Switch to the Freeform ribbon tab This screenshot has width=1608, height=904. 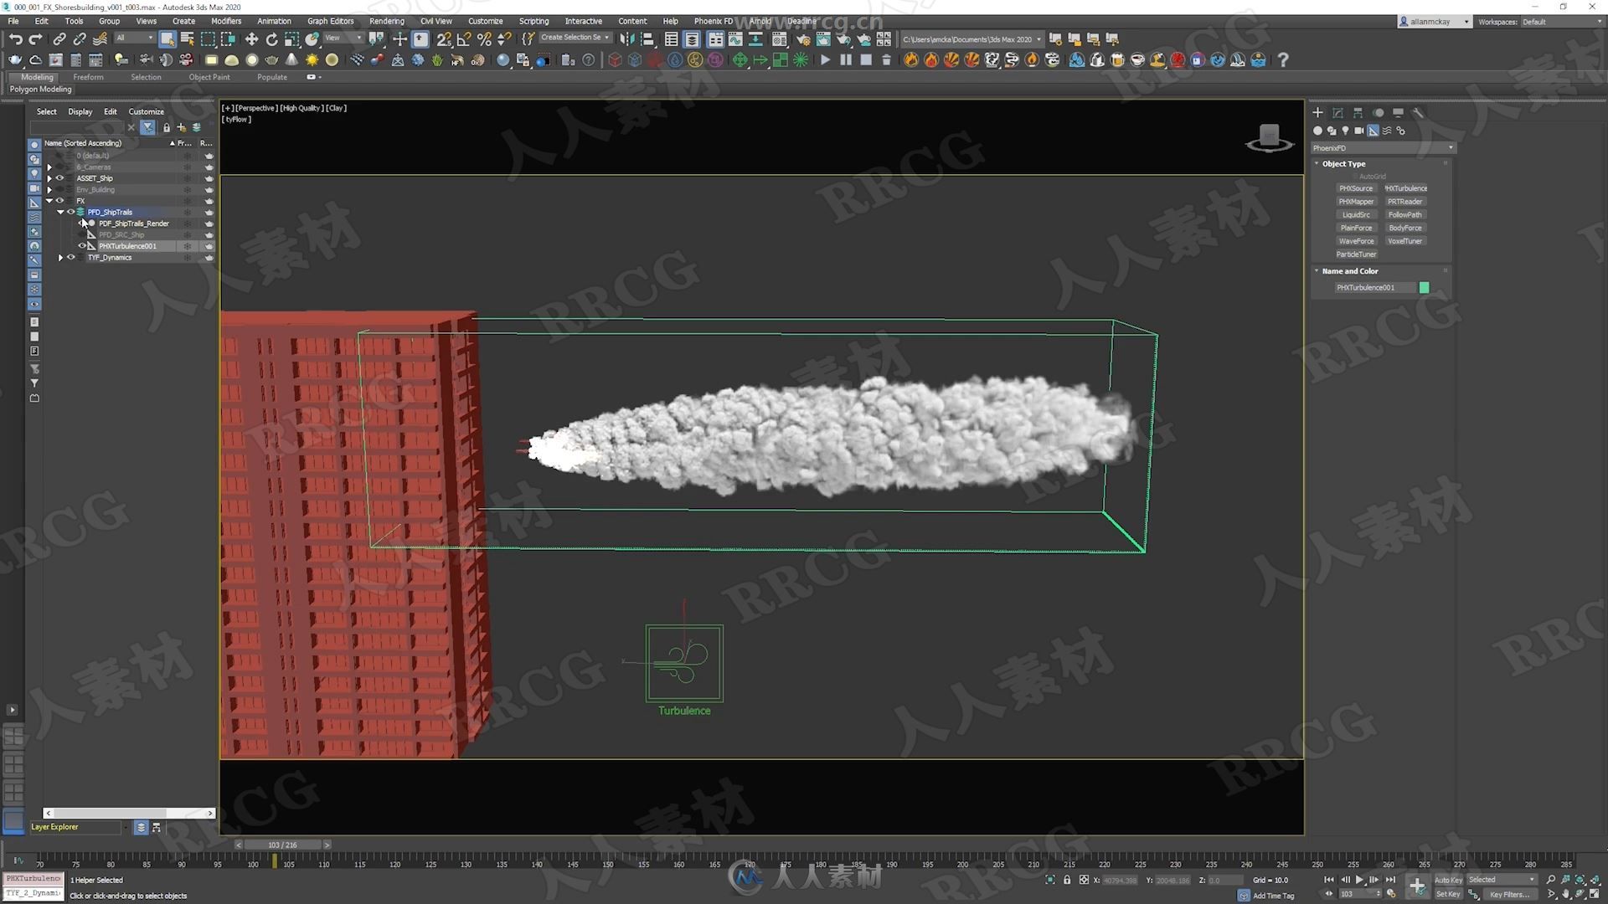coord(88,77)
